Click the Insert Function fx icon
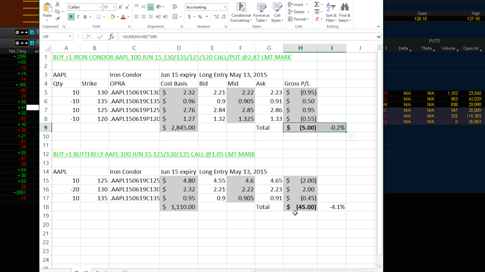 [111, 37]
